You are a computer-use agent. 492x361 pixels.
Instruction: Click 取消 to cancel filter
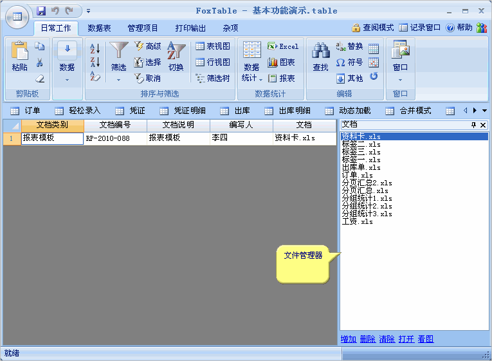tap(147, 78)
